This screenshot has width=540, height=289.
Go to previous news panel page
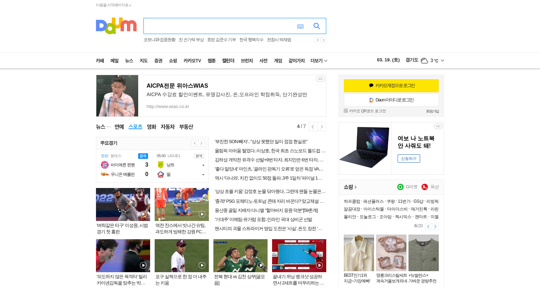[313, 127]
